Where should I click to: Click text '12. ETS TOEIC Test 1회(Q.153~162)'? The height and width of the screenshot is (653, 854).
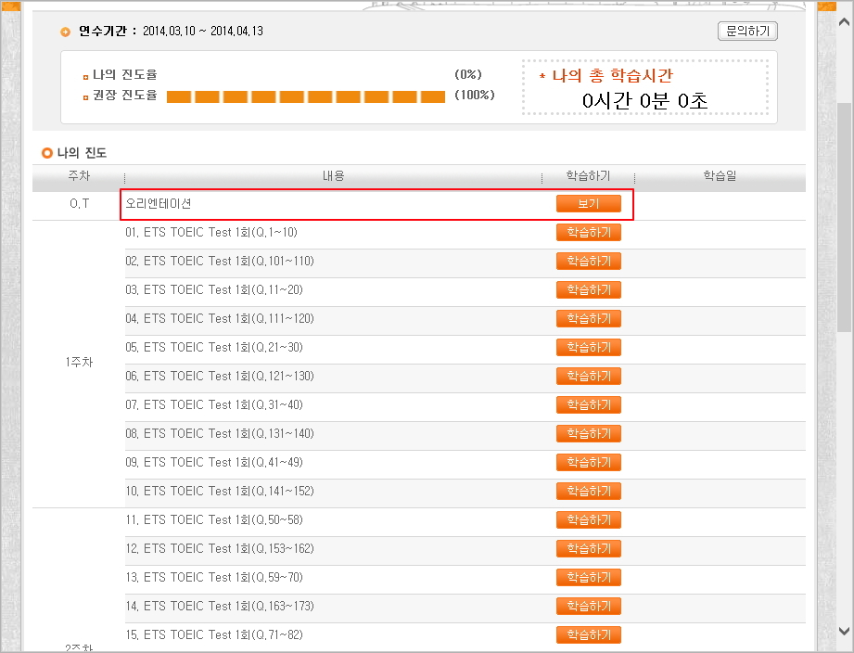pos(220,549)
